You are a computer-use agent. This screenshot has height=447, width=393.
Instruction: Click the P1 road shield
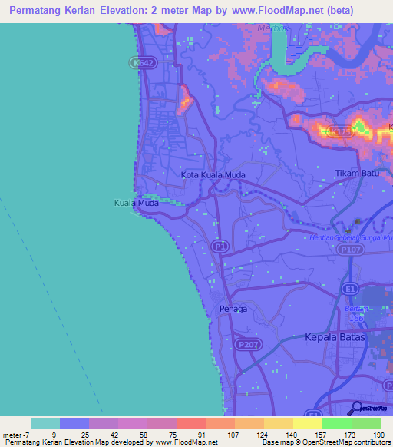[x=220, y=247]
